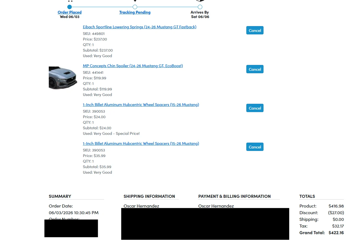Select the Subtotal: $119.99 text
The image size is (353, 240).
[x=97, y=89]
